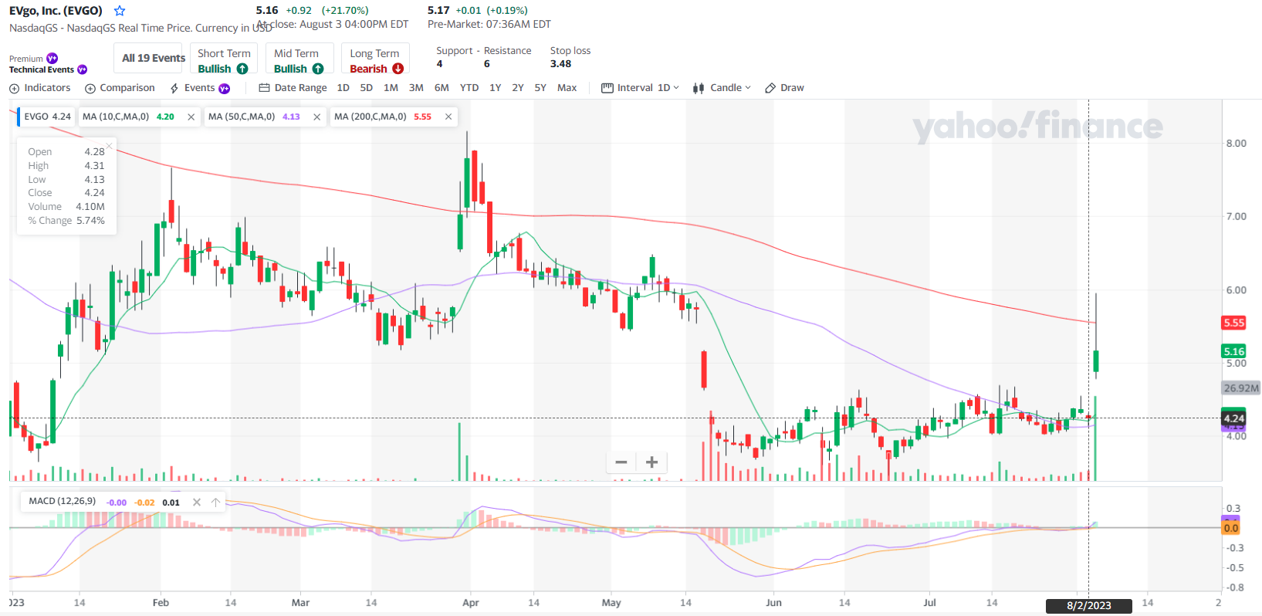Screen dimensions: 1262x616
Task: Click the Resistance value 6
Action: point(487,64)
